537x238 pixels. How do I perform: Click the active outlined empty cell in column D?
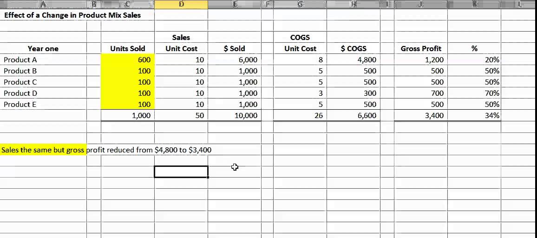(x=181, y=172)
